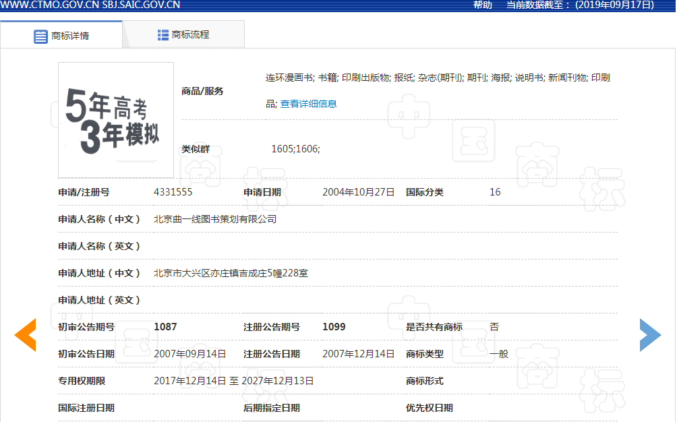This screenshot has width=677, height=422.
Task: Select address 北京市大兴区亦庄镇吉成庄5幢228室
Action: pos(231,273)
